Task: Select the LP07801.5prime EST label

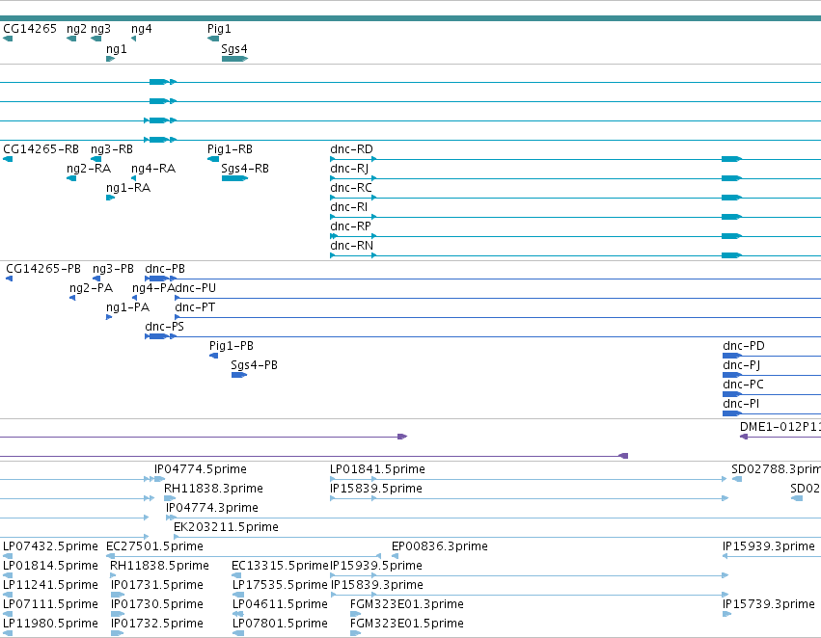Action: pyautogui.click(x=280, y=624)
